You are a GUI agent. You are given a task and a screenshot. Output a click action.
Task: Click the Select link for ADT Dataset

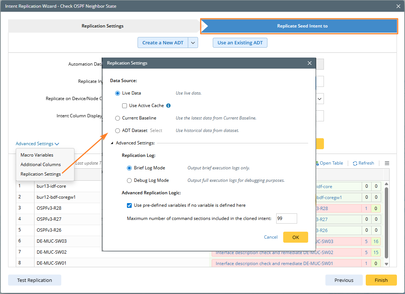pyautogui.click(x=156, y=131)
